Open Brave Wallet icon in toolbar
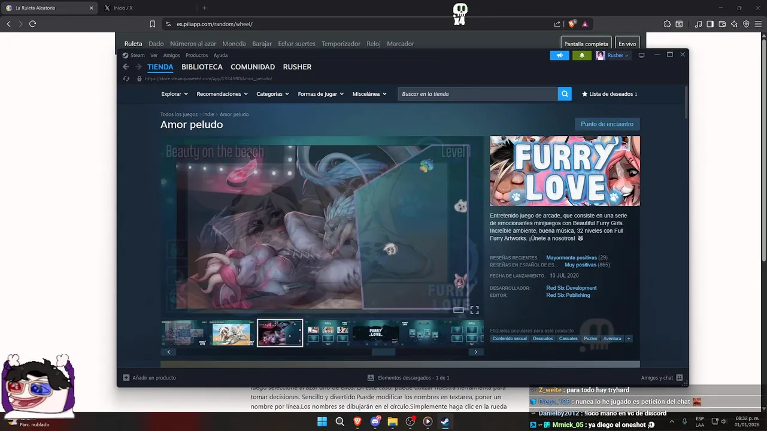Viewport: 767px width, 431px height. pos(722,24)
